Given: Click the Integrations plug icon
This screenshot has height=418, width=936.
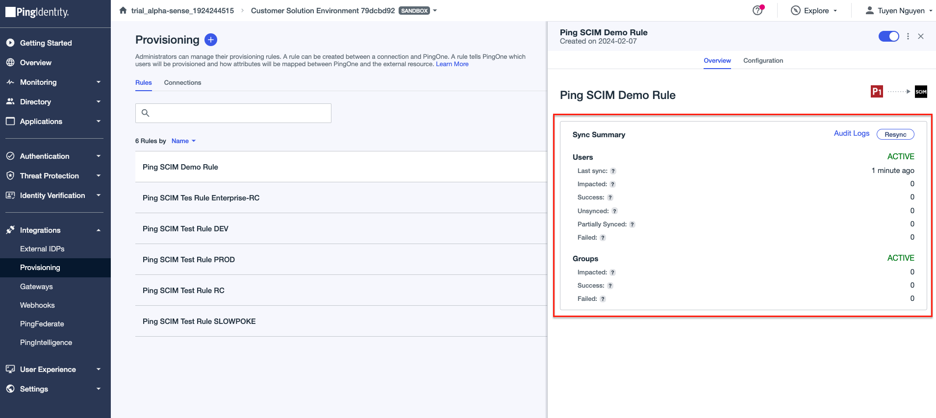Looking at the screenshot, I should click(x=10, y=230).
